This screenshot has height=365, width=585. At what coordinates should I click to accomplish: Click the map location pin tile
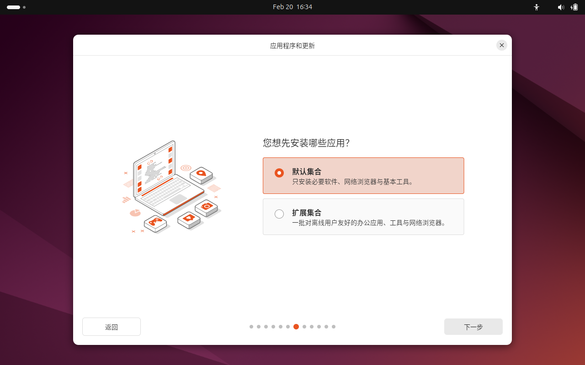click(201, 174)
